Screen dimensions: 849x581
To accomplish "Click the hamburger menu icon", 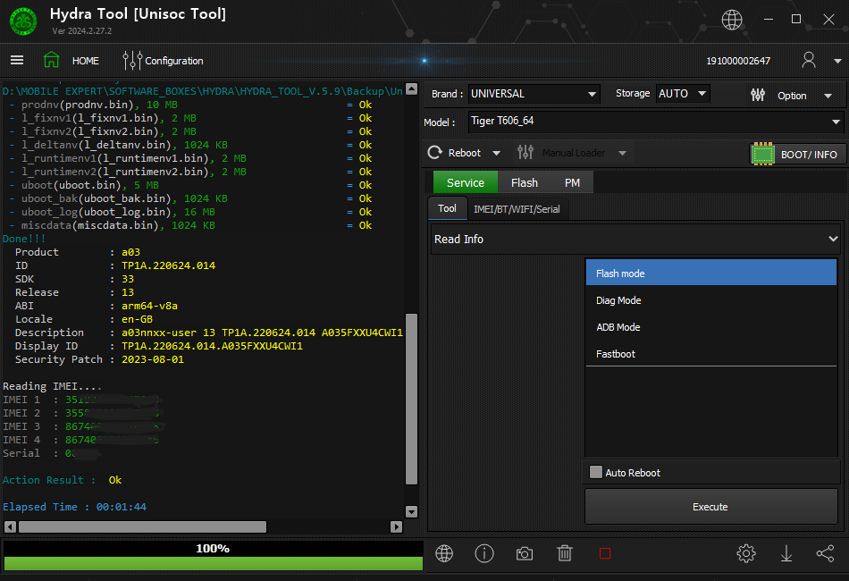I will click(x=17, y=61).
